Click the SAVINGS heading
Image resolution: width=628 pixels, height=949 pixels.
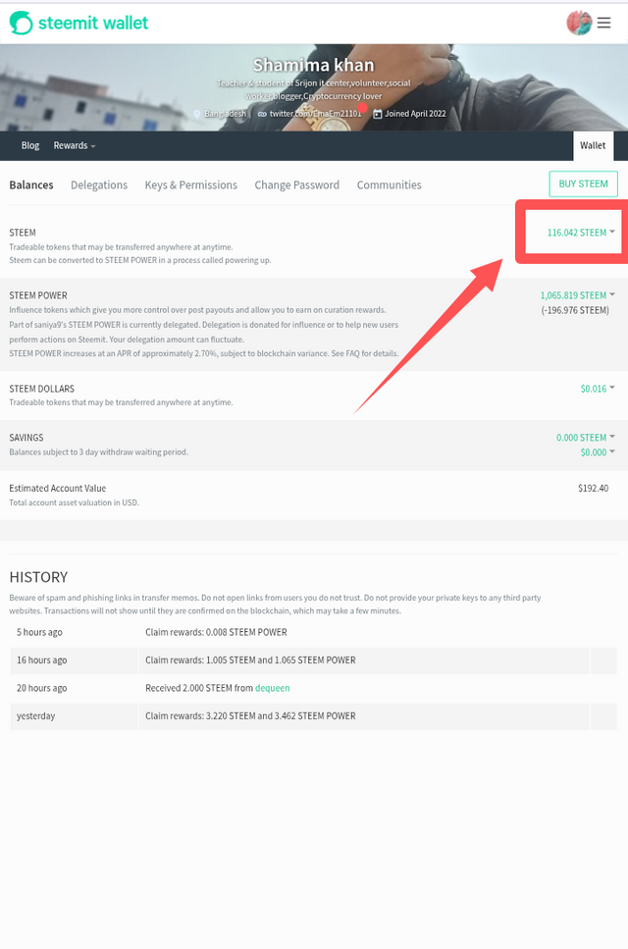click(x=26, y=438)
